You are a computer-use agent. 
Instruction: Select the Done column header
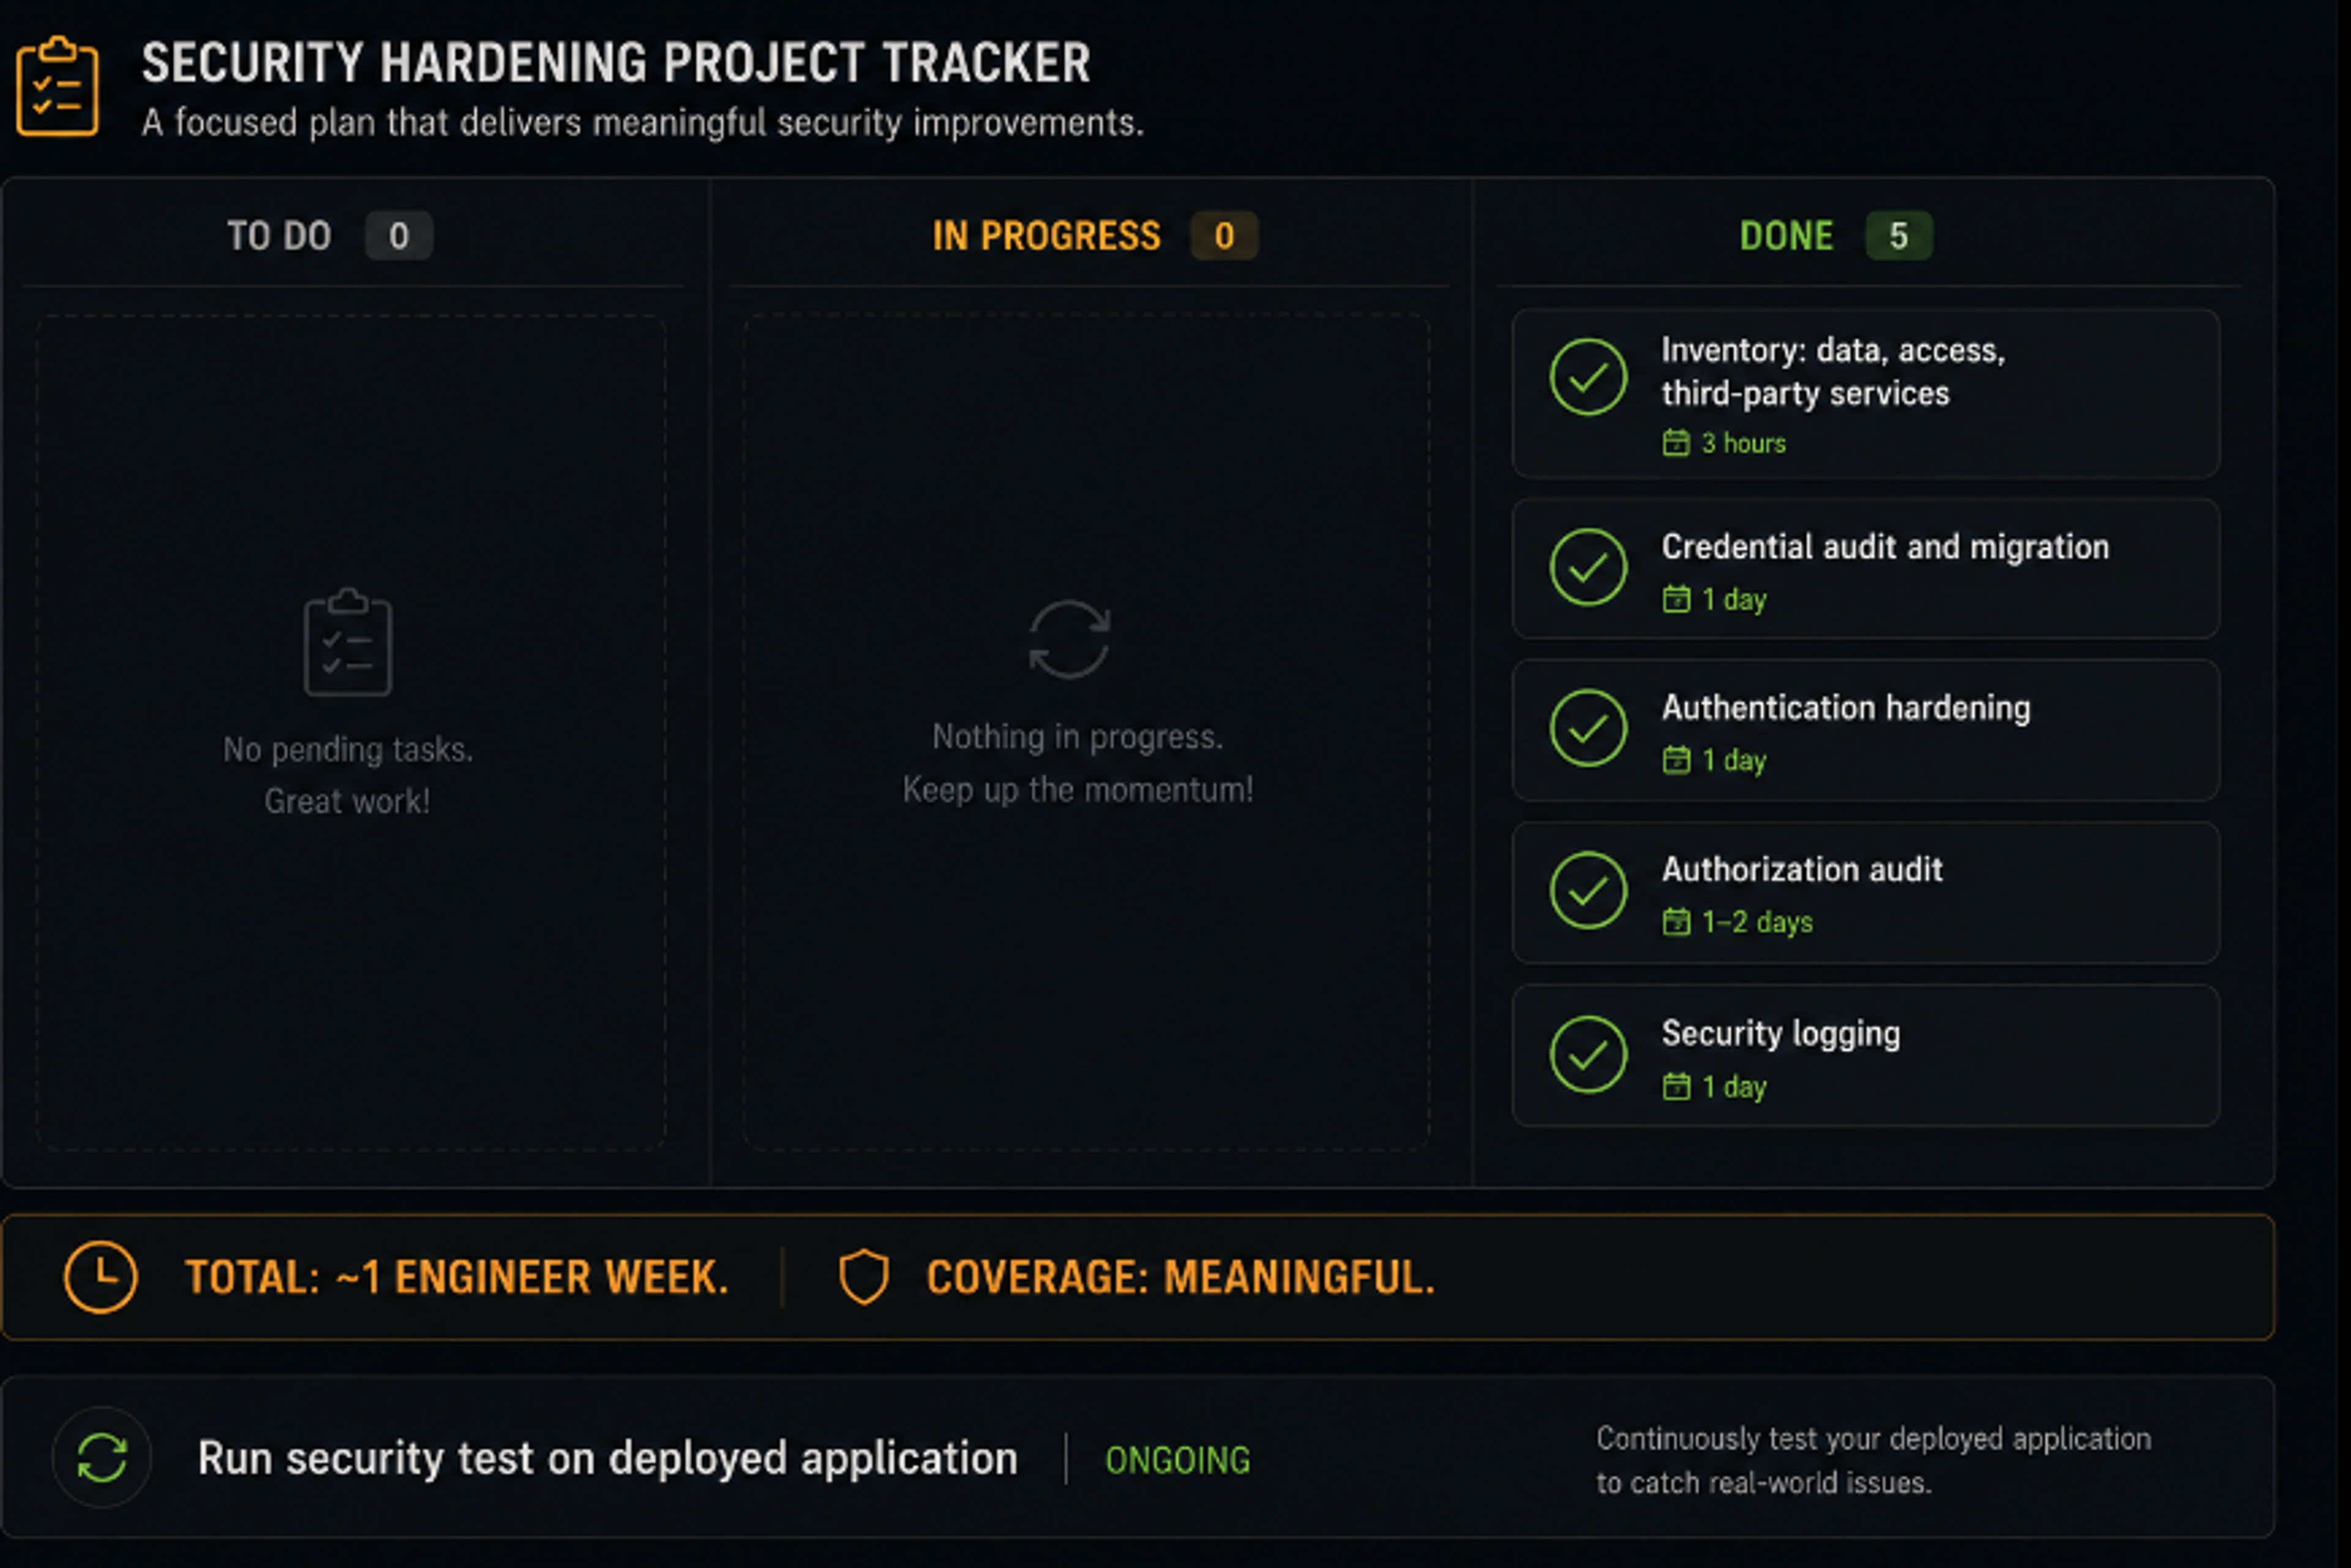tap(1786, 236)
